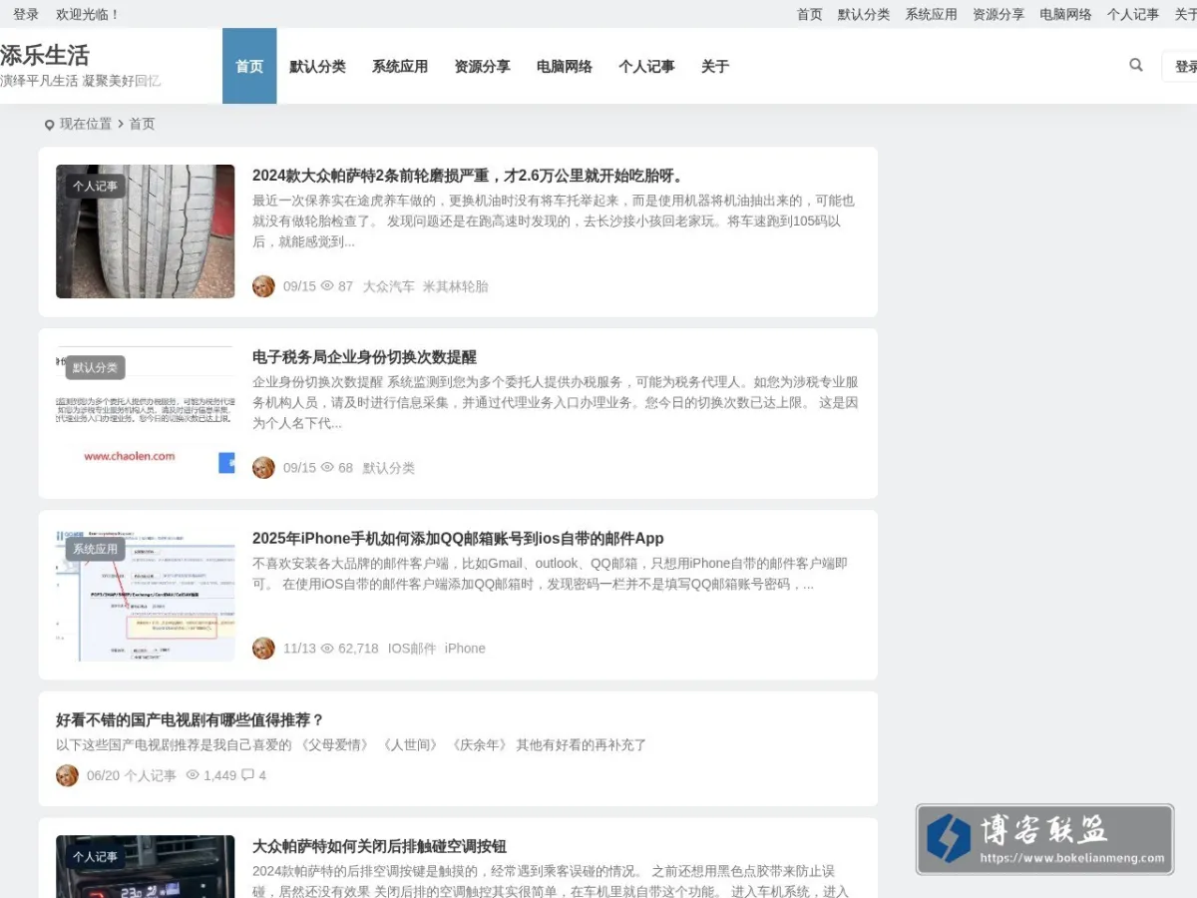Click the location pin icon in breadcrumb
Screen dimensions: 1197x898
[x=49, y=125]
